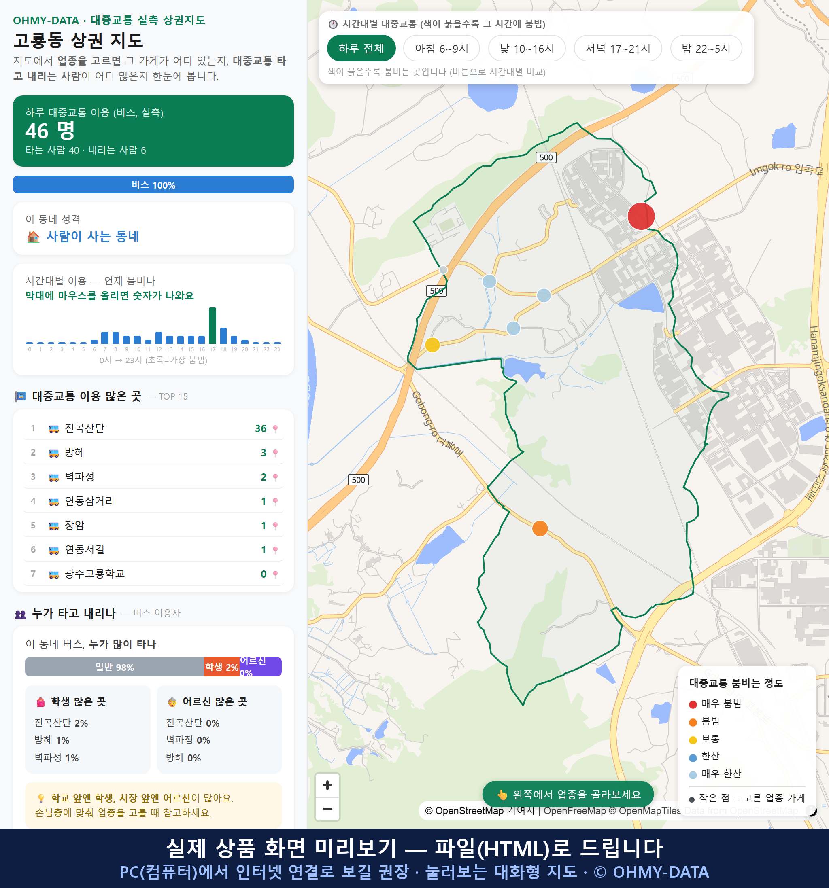Click the bus icon beside 창암
829x888 pixels.
[x=53, y=526]
